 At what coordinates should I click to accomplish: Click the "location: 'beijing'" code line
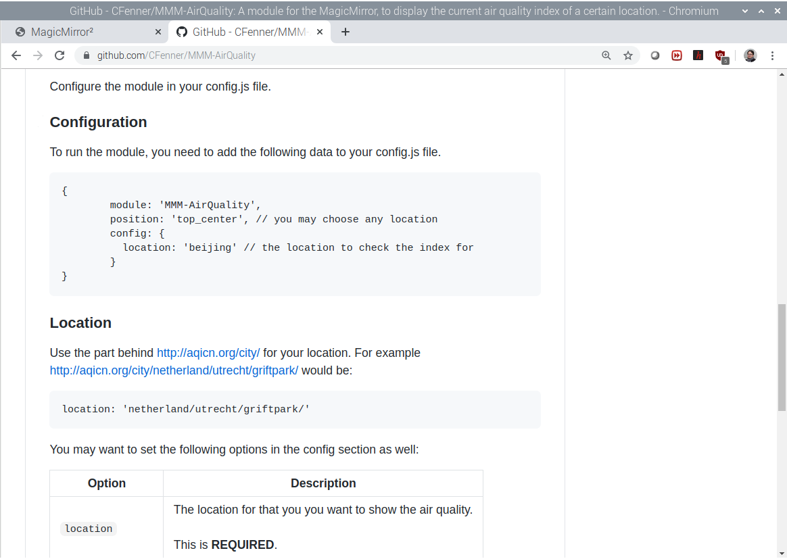click(x=298, y=247)
